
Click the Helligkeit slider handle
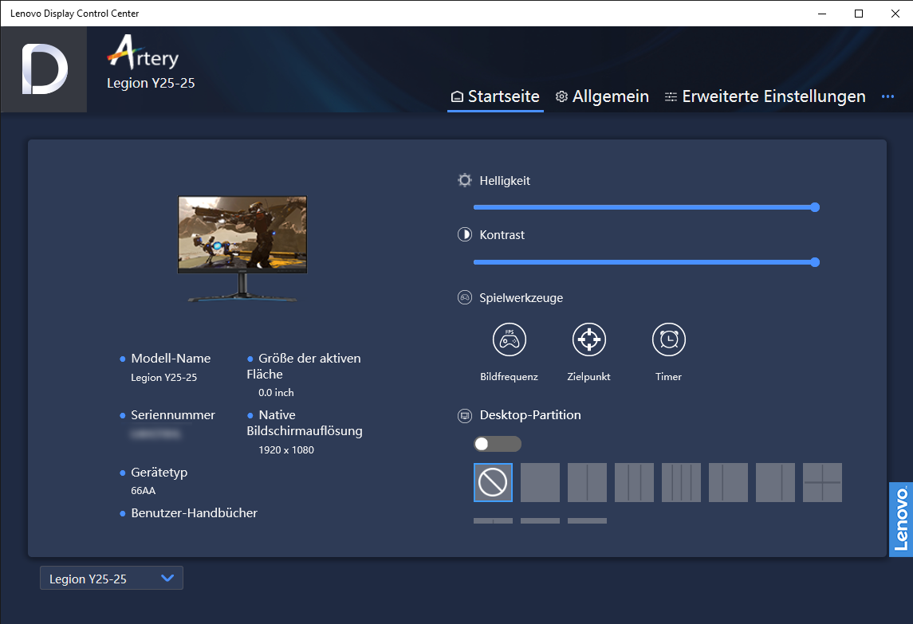coord(814,207)
